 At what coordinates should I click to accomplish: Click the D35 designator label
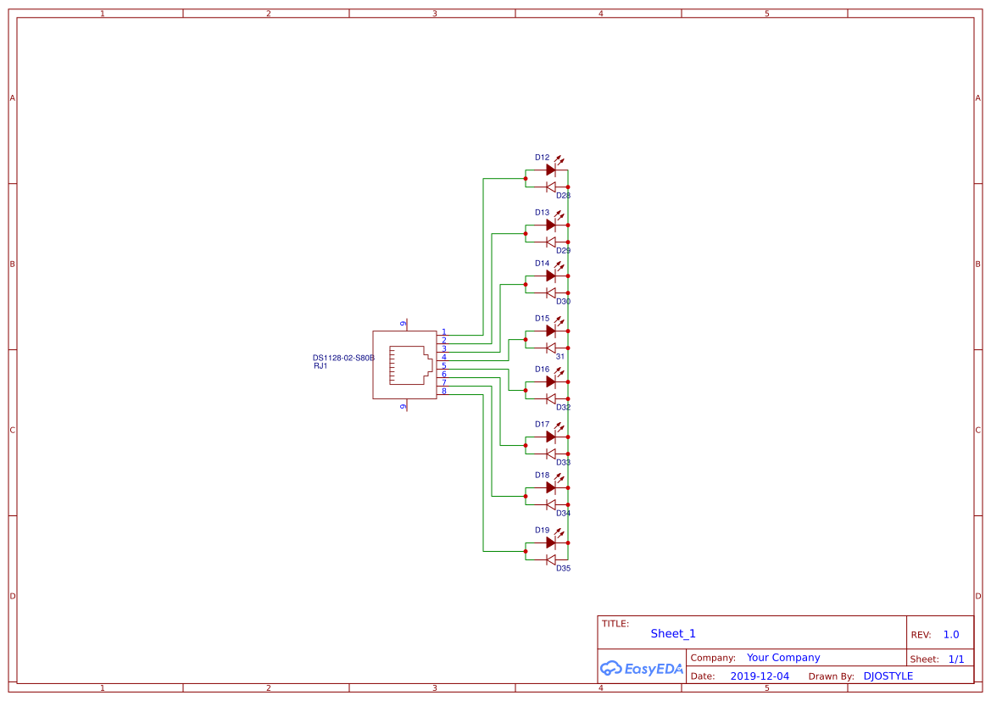[x=563, y=568]
